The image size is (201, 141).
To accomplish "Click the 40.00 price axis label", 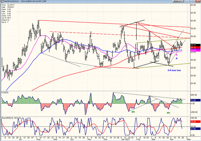I will click(193, 21).
